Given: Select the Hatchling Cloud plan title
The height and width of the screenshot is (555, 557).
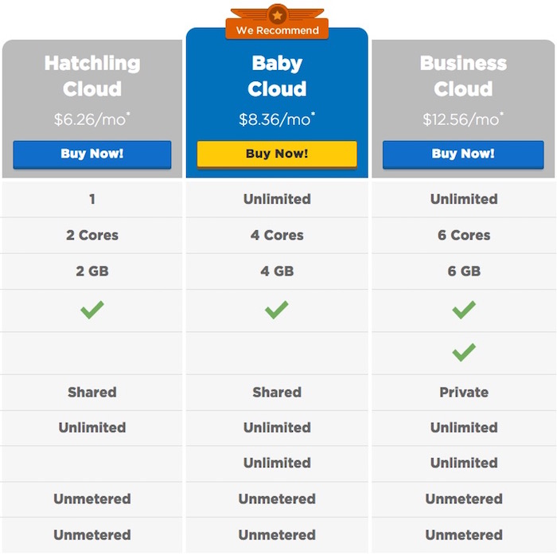Looking at the screenshot, I should 92,76.
